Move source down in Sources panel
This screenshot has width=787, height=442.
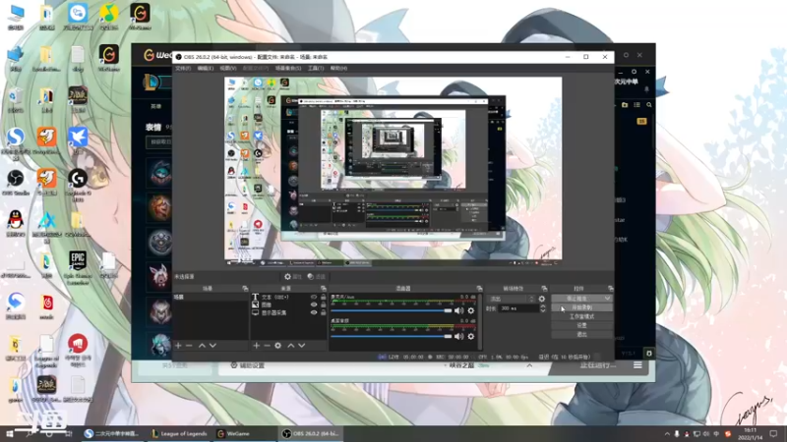pos(302,346)
